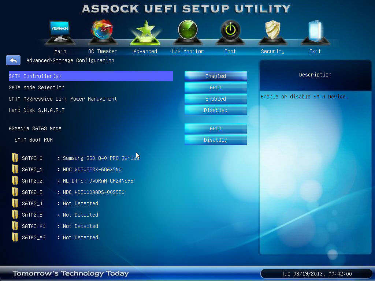Image resolution: width=375 pixels, height=281 pixels.
Task: Open the Security shield icon
Action: [272, 32]
